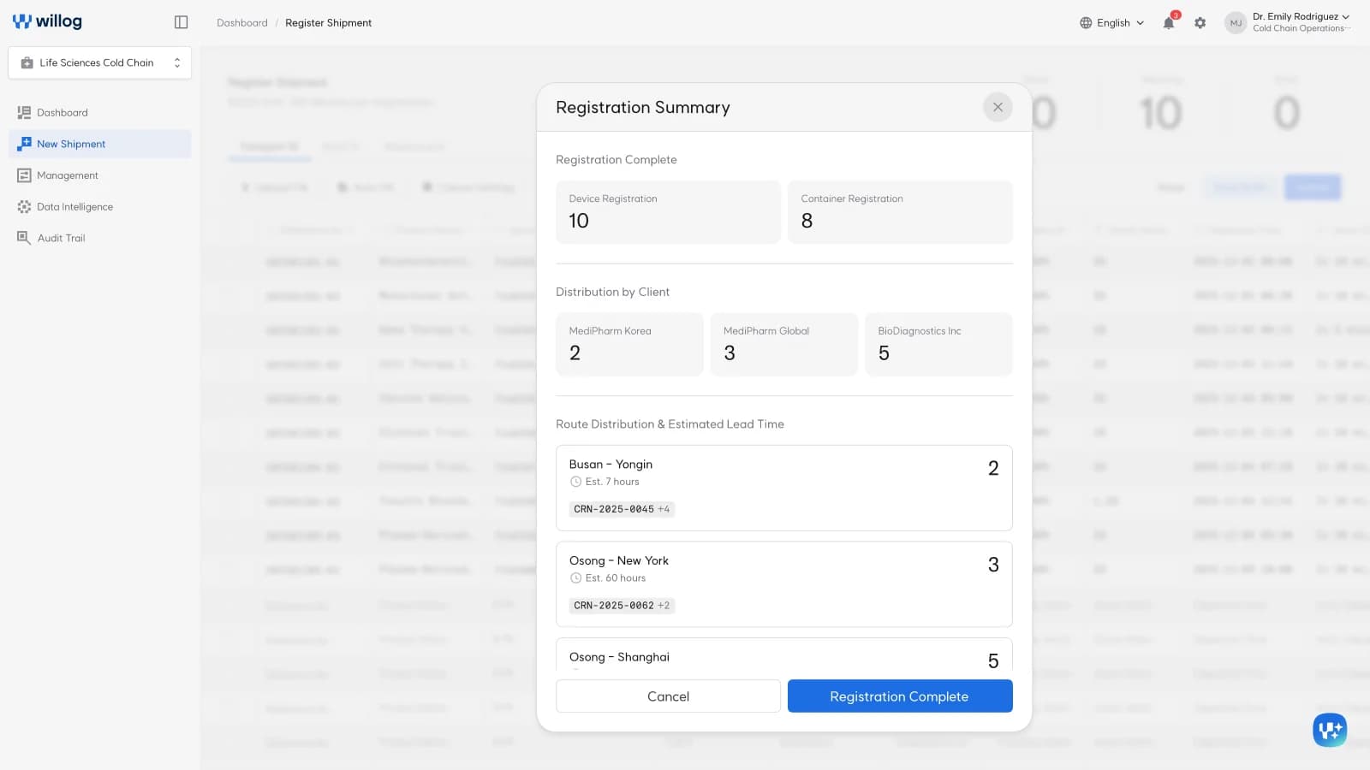This screenshot has height=770, width=1370.
Task: Click the Cold Chain Operations subtitle
Action: point(1300,28)
